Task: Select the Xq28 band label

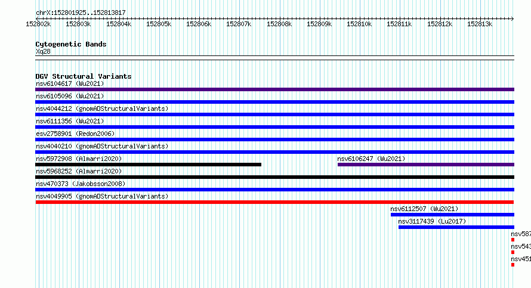Action: point(43,51)
